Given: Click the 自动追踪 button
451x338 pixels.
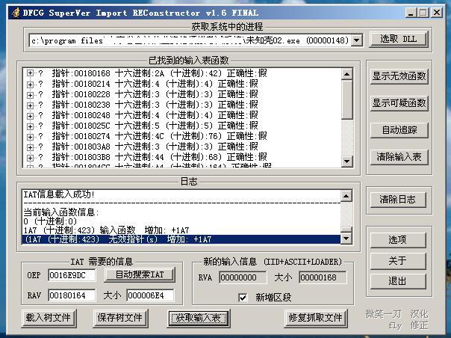Looking at the screenshot, I should (x=399, y=130).
